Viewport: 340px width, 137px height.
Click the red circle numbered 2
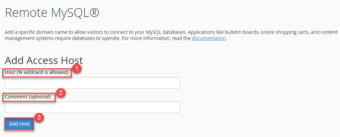pyautogui.click(x=61, y=93)
